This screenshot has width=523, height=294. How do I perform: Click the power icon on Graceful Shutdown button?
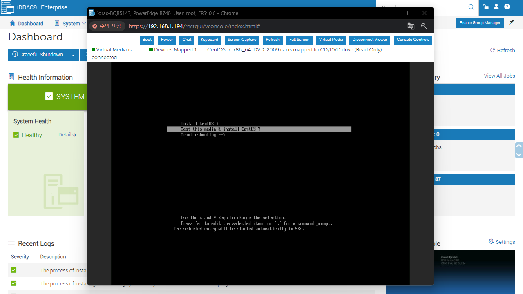click(x=15, y=54)
